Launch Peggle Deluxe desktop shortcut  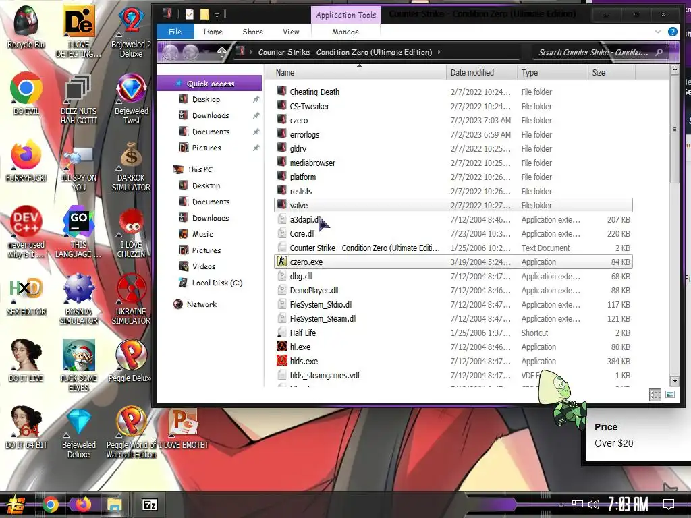(x=131, y=360)
